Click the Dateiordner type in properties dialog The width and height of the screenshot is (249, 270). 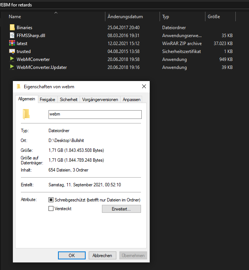(x=59, y=131)
